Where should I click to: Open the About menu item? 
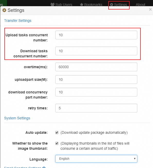point(140,5)
